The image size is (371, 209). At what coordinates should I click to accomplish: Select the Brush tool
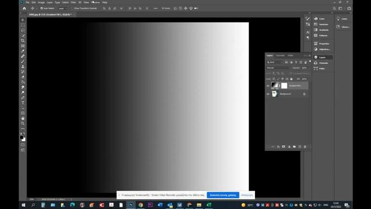(x=23, y=62)
